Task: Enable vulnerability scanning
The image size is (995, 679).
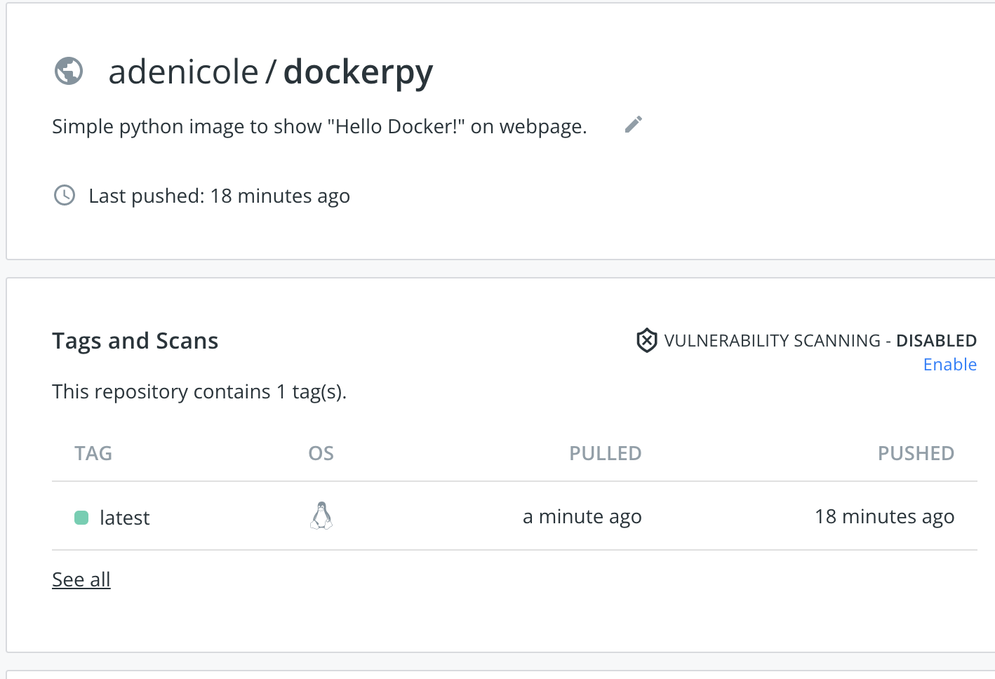Action: pyautogui.click(x=950, y=365)
